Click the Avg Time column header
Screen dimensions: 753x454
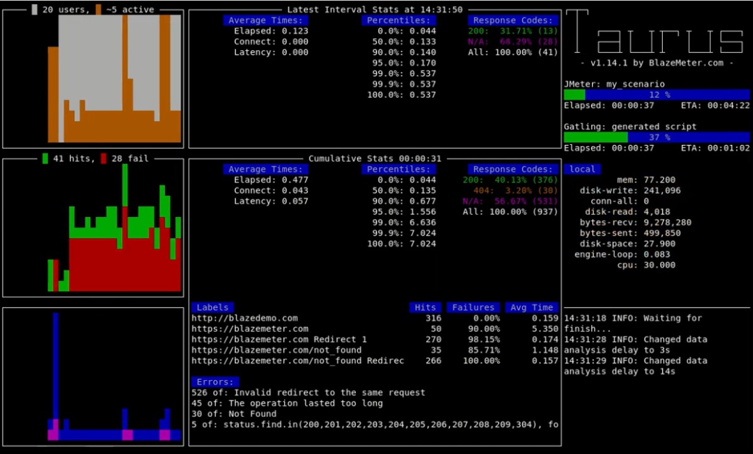pyautogui.click(x=532, y=307)
